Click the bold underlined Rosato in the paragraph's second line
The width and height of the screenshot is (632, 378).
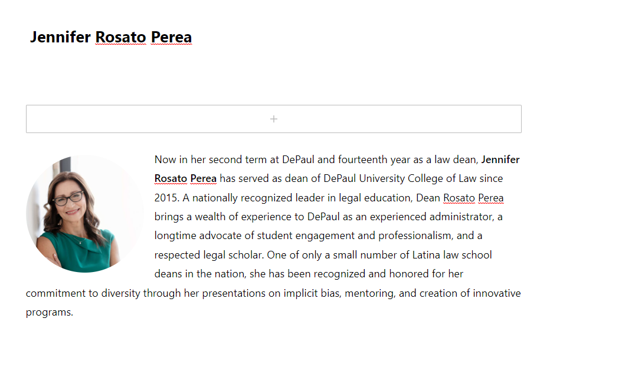click(171, 178)
